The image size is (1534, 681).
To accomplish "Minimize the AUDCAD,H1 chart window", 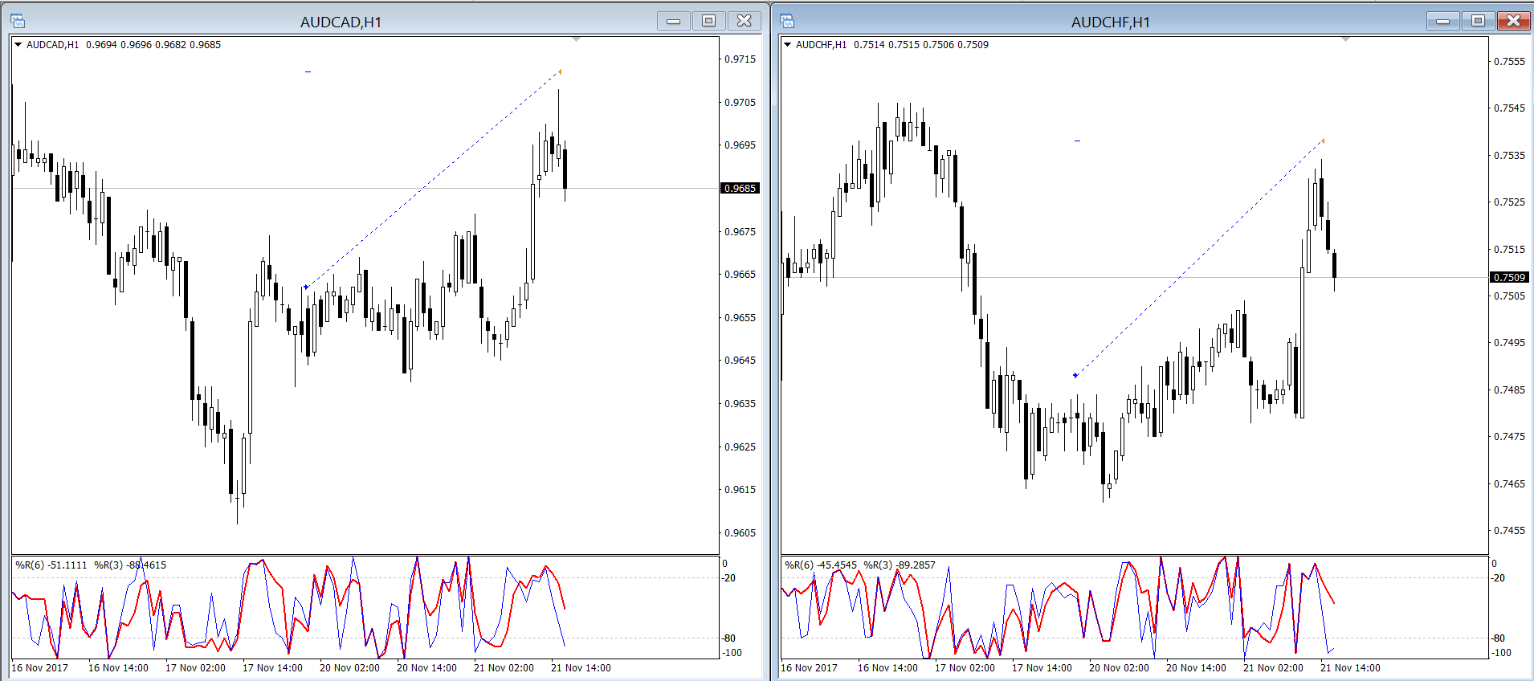I will coord(674,21).
